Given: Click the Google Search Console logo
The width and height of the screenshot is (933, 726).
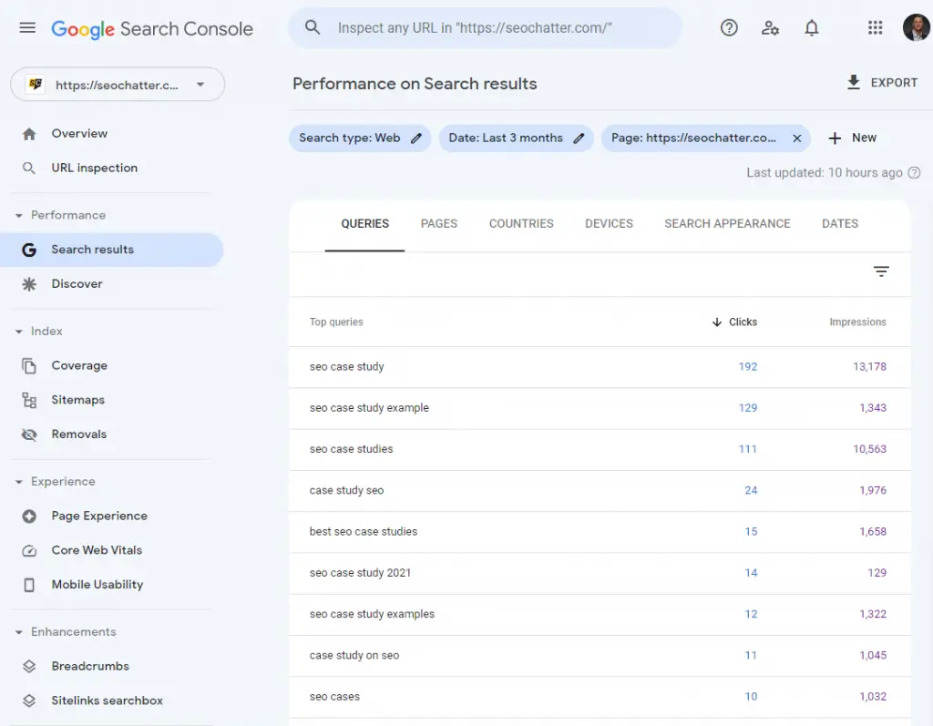Looking at the screenshot, I should 152,28.
